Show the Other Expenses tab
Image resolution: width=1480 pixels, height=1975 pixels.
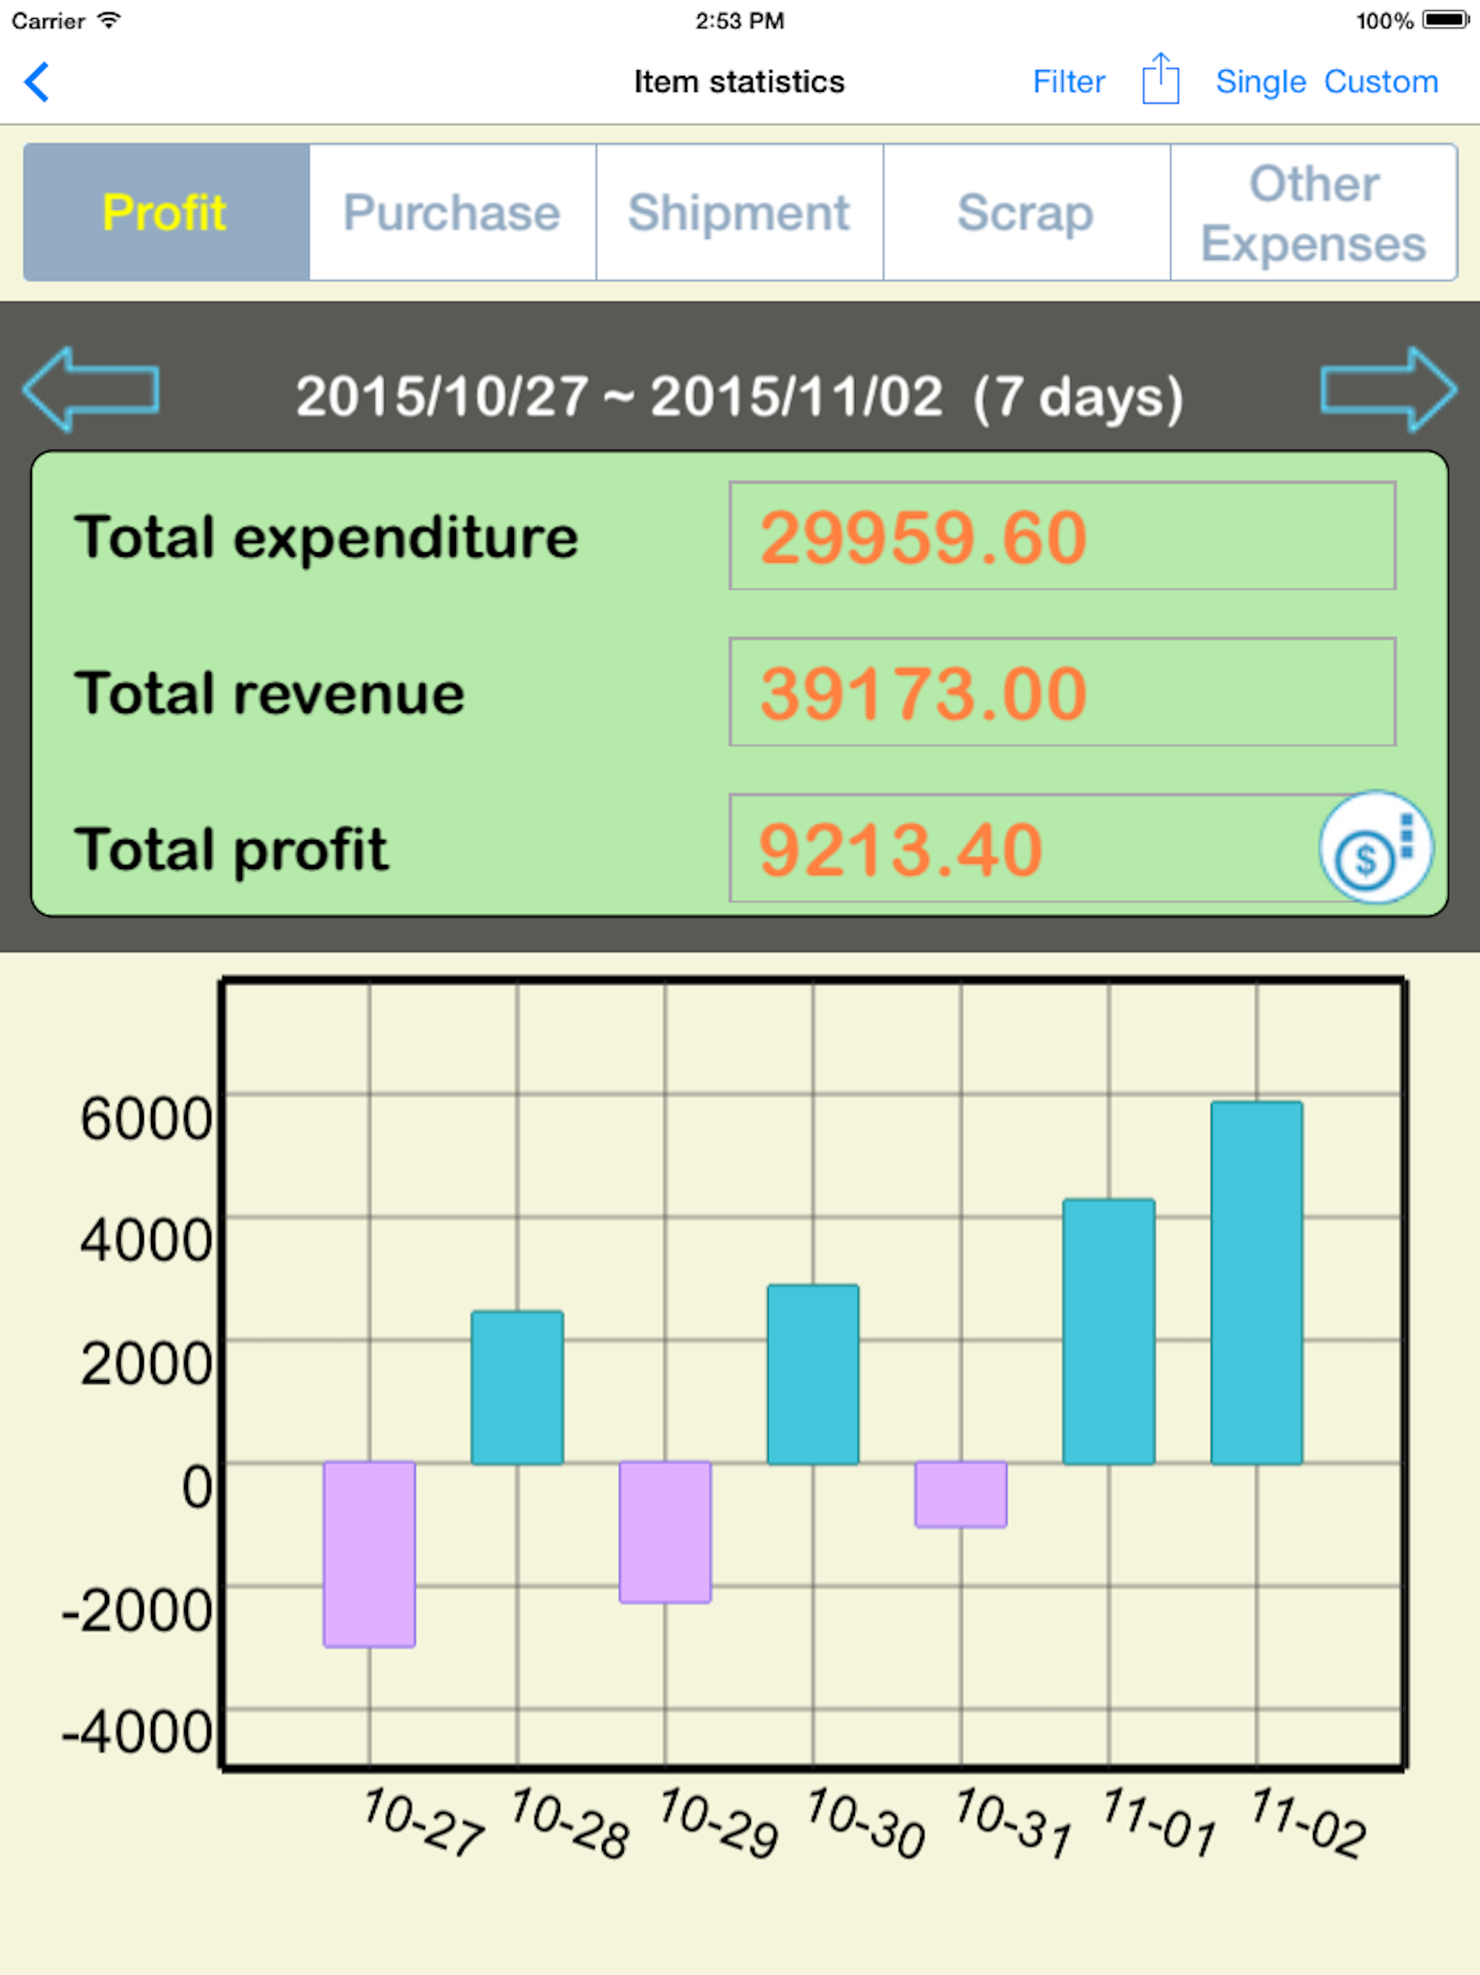coord(1314,213)
